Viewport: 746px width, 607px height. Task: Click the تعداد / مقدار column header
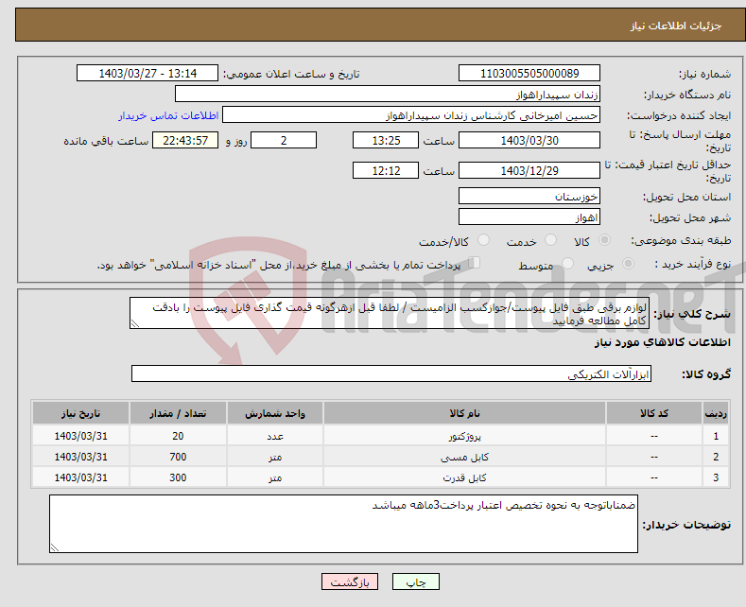[178, 413]
